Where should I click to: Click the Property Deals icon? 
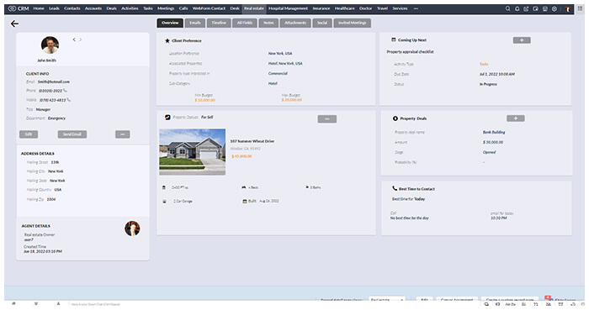[395, 118]
